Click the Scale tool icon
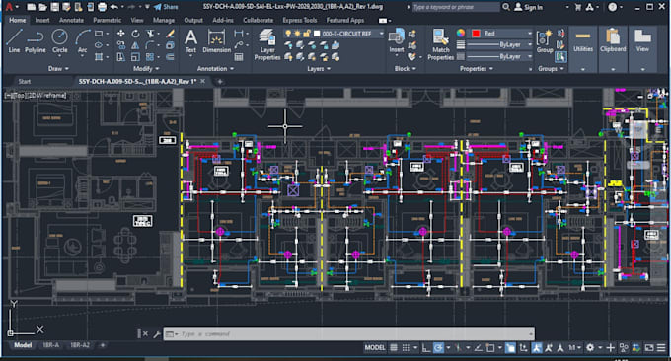671x361 pixels. click(135, 57)
